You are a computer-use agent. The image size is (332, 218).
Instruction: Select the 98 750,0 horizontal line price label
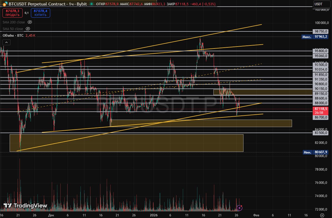point(320,31)
